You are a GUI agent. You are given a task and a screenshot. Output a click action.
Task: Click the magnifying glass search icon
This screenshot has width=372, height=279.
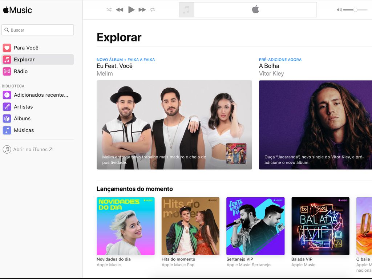click(x=7, y=30)
